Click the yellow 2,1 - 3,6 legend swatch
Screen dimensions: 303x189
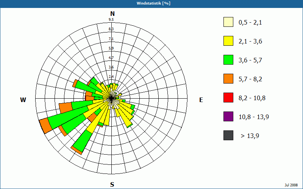(x=228, y=41)
